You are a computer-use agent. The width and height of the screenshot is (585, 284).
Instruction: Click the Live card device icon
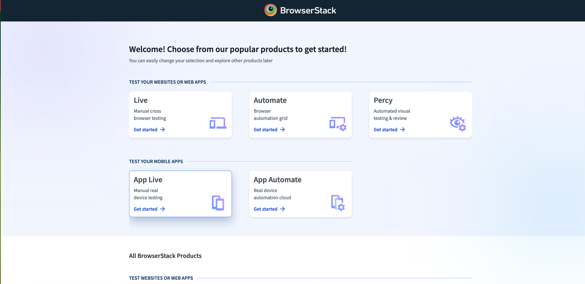point(218,123)
